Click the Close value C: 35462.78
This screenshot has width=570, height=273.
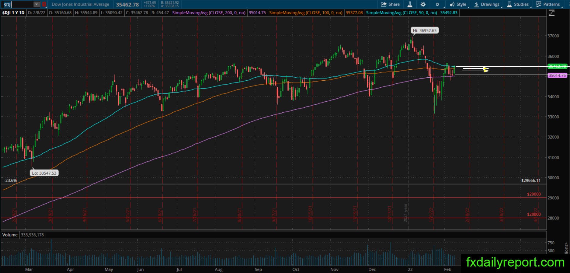pyautogui.click(x=137, y=13)
